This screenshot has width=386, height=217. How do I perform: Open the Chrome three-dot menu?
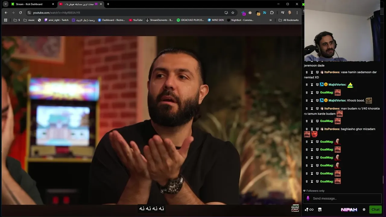point(297,13)
